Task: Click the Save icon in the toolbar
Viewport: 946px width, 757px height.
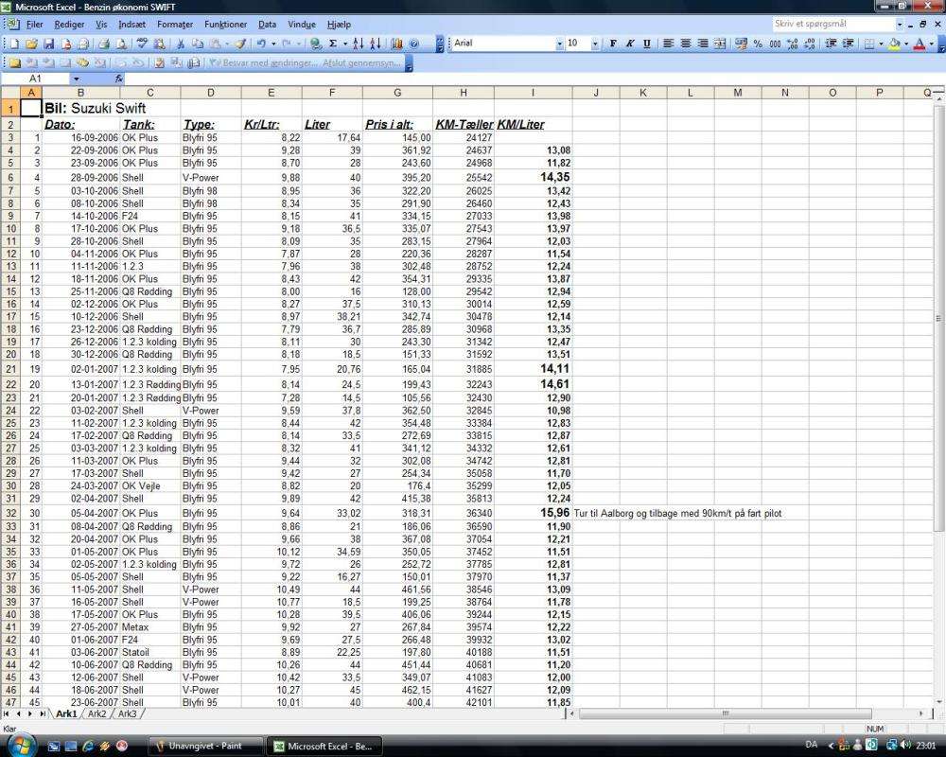Action: click(47, 44)
